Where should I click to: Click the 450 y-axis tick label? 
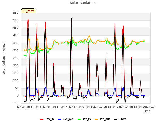pos(16,28)
